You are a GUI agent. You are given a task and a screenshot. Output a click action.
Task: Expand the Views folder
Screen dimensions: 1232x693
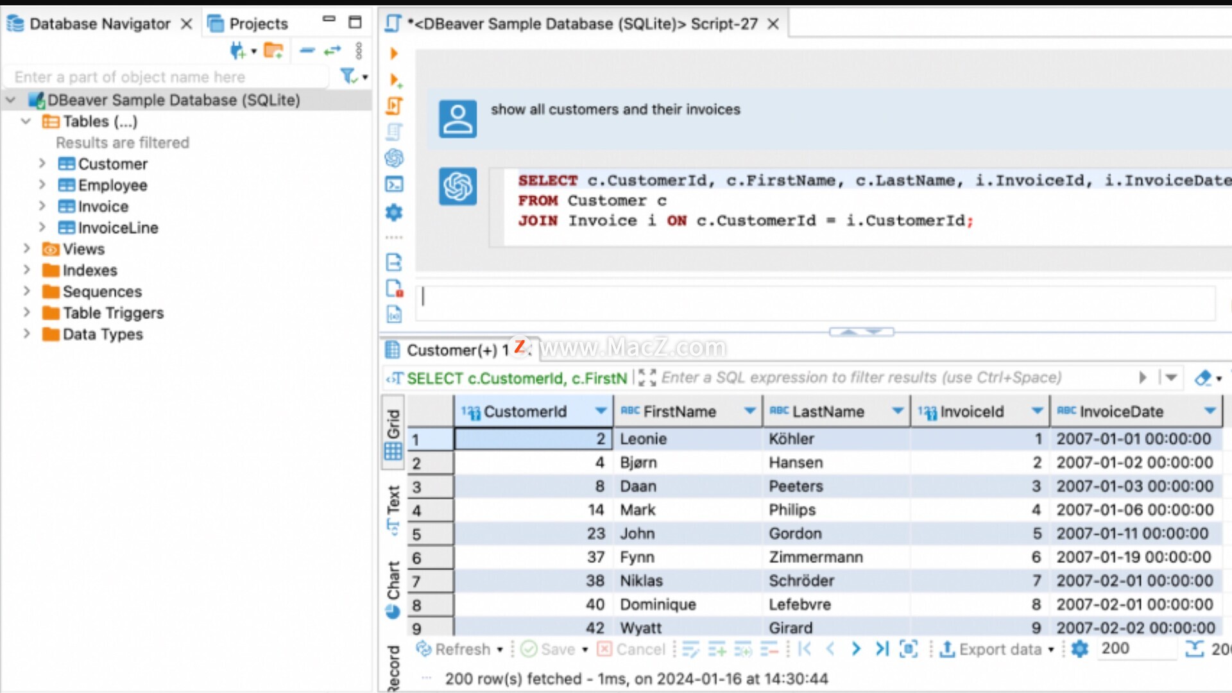coord(26,248)
